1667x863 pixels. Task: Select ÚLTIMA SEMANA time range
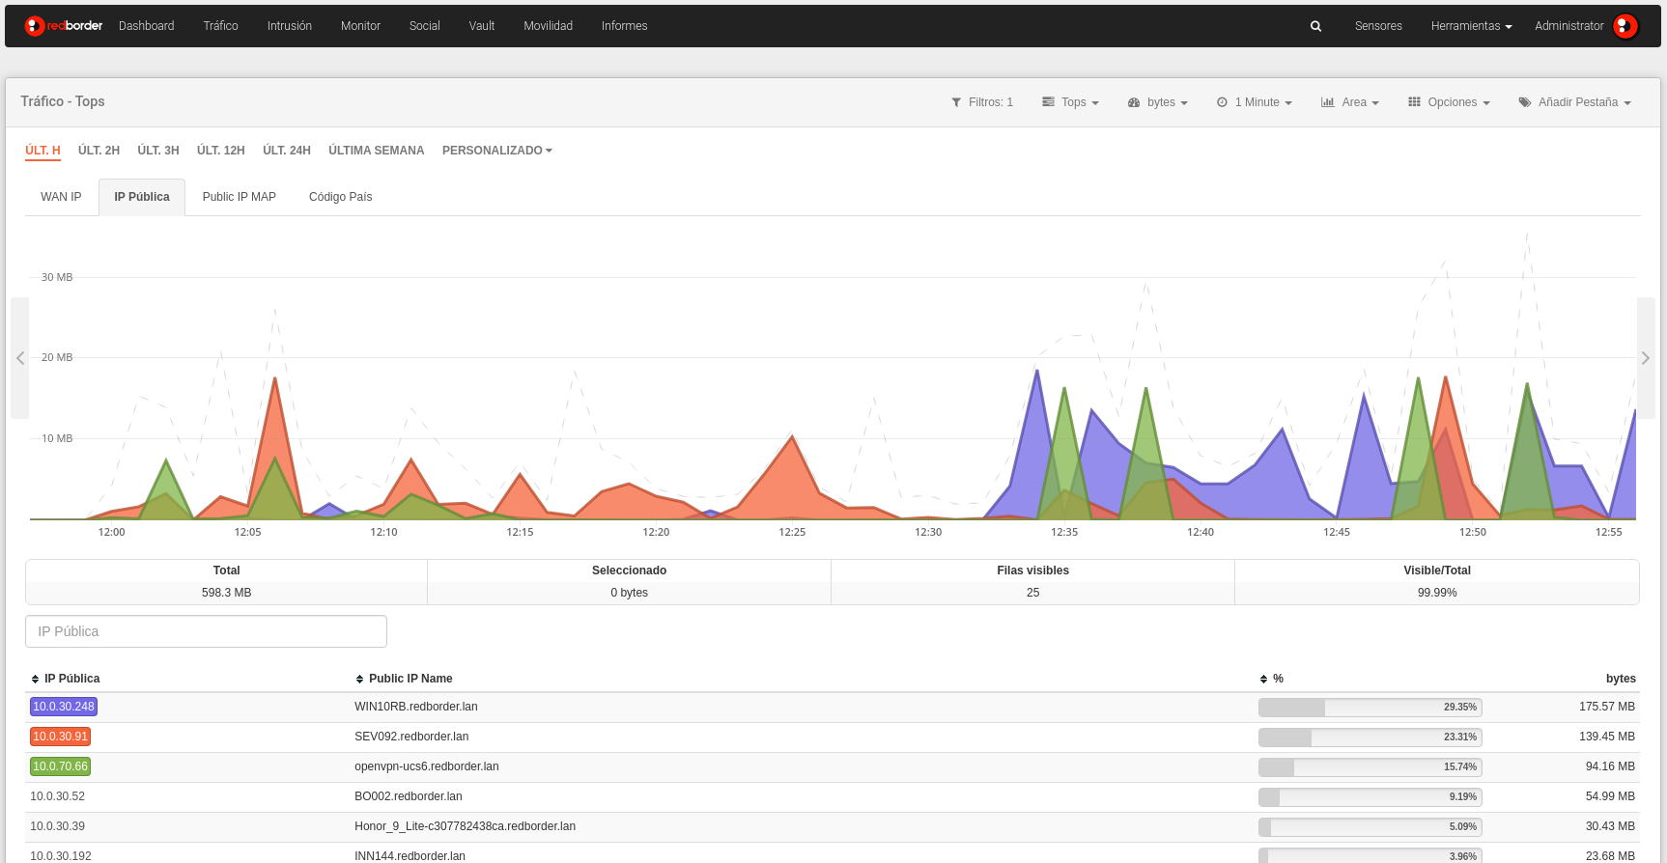(376, 151)
